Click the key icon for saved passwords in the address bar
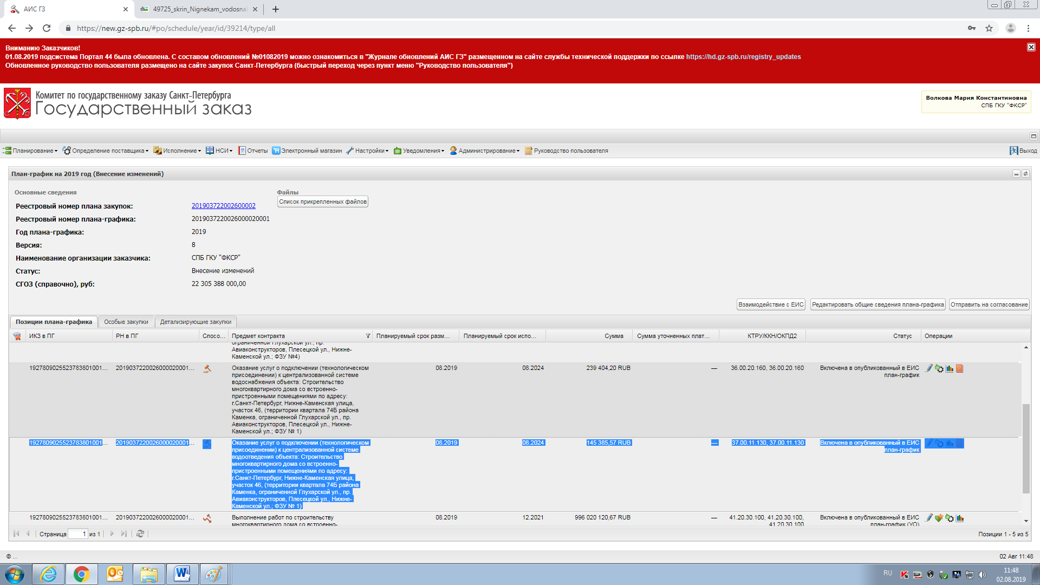The image size is (1040, 585). 972,28
